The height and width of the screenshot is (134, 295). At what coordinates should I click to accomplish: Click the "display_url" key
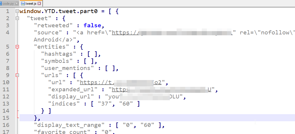pos(71,97)
